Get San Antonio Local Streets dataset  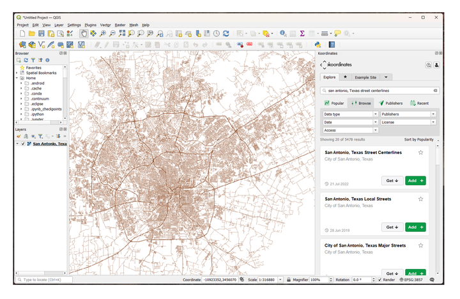(x=392, y=227)
